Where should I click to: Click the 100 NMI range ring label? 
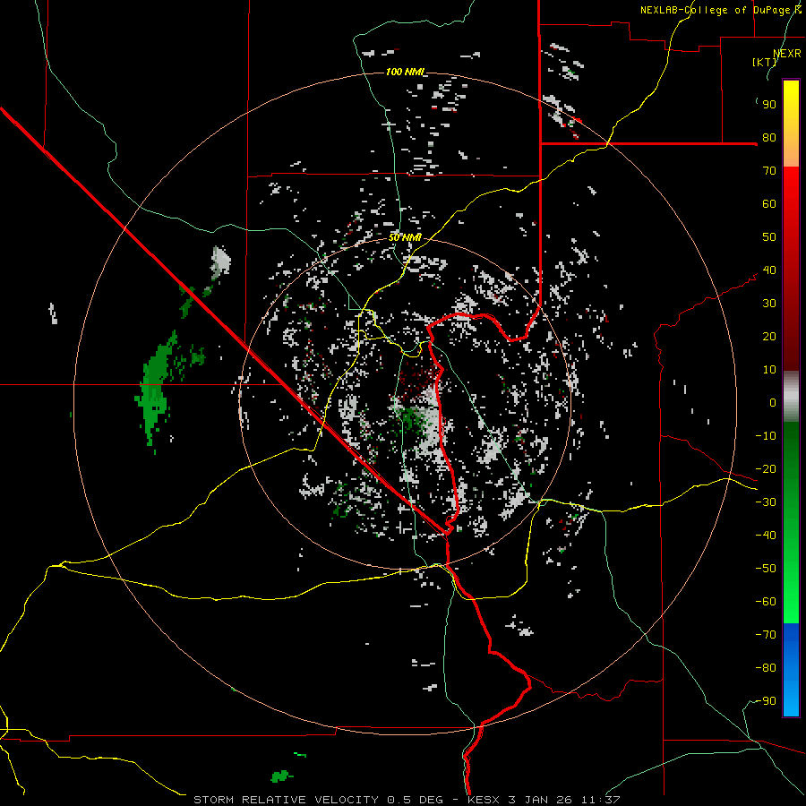pos(405,72)
